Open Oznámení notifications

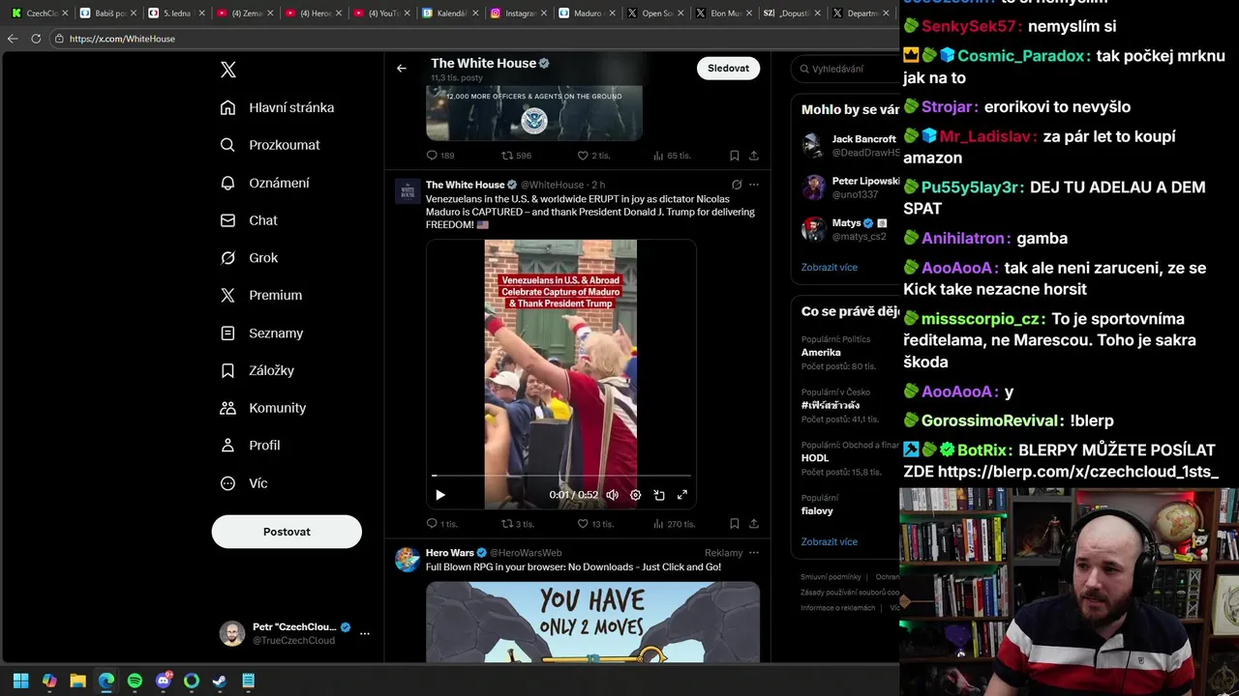[265, 183]
